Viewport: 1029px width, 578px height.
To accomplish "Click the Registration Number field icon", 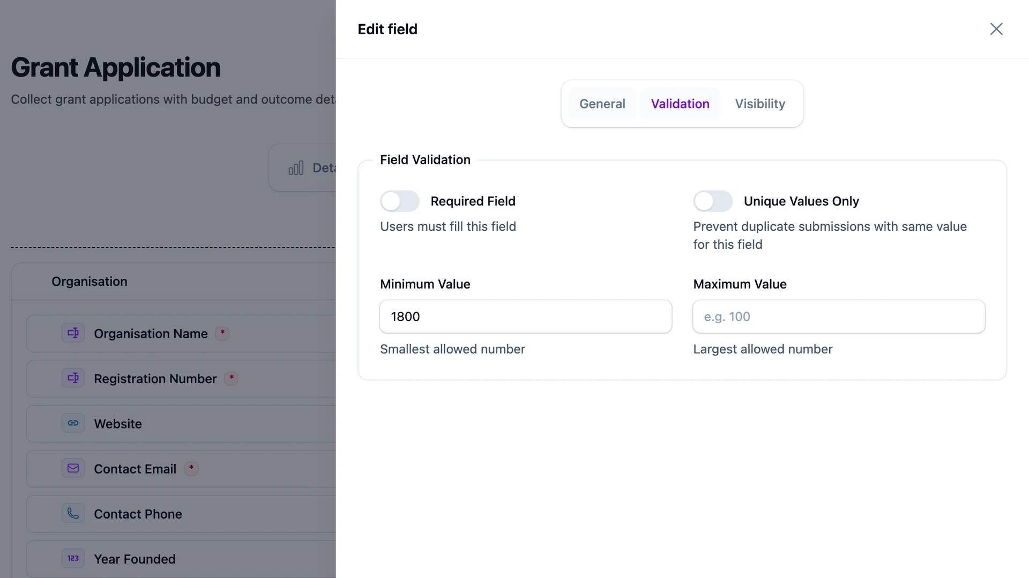I will pyautogui.click(x=73, y=378).
